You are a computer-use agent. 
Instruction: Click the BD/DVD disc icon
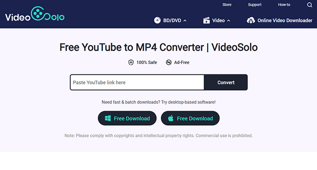[157, 20]
